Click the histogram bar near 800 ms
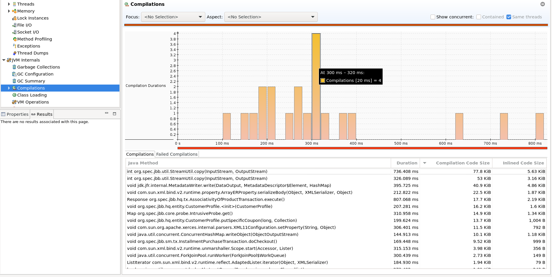The height and width of the screenshot is (277, 552). click(539, 126)
